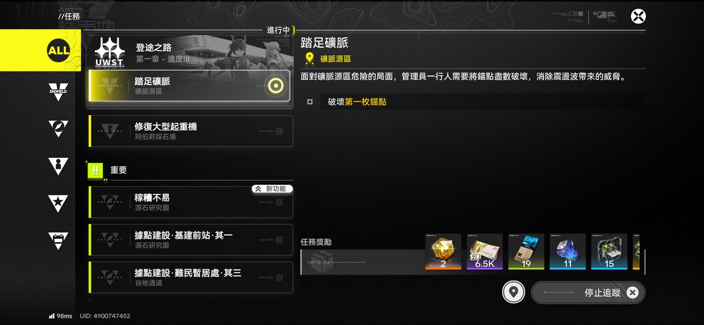704x325 pixels.
Task: Choose the person-silhouette quest category icon
Action: [x=58, y=166]
